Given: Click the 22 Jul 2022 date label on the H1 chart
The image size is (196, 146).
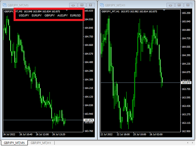Looking at the screenshot, I should tap(106, 134).
